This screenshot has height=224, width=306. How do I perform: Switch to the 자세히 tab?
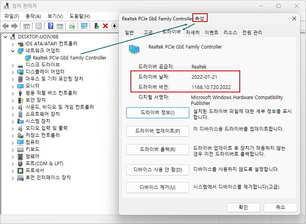point(193,33)
